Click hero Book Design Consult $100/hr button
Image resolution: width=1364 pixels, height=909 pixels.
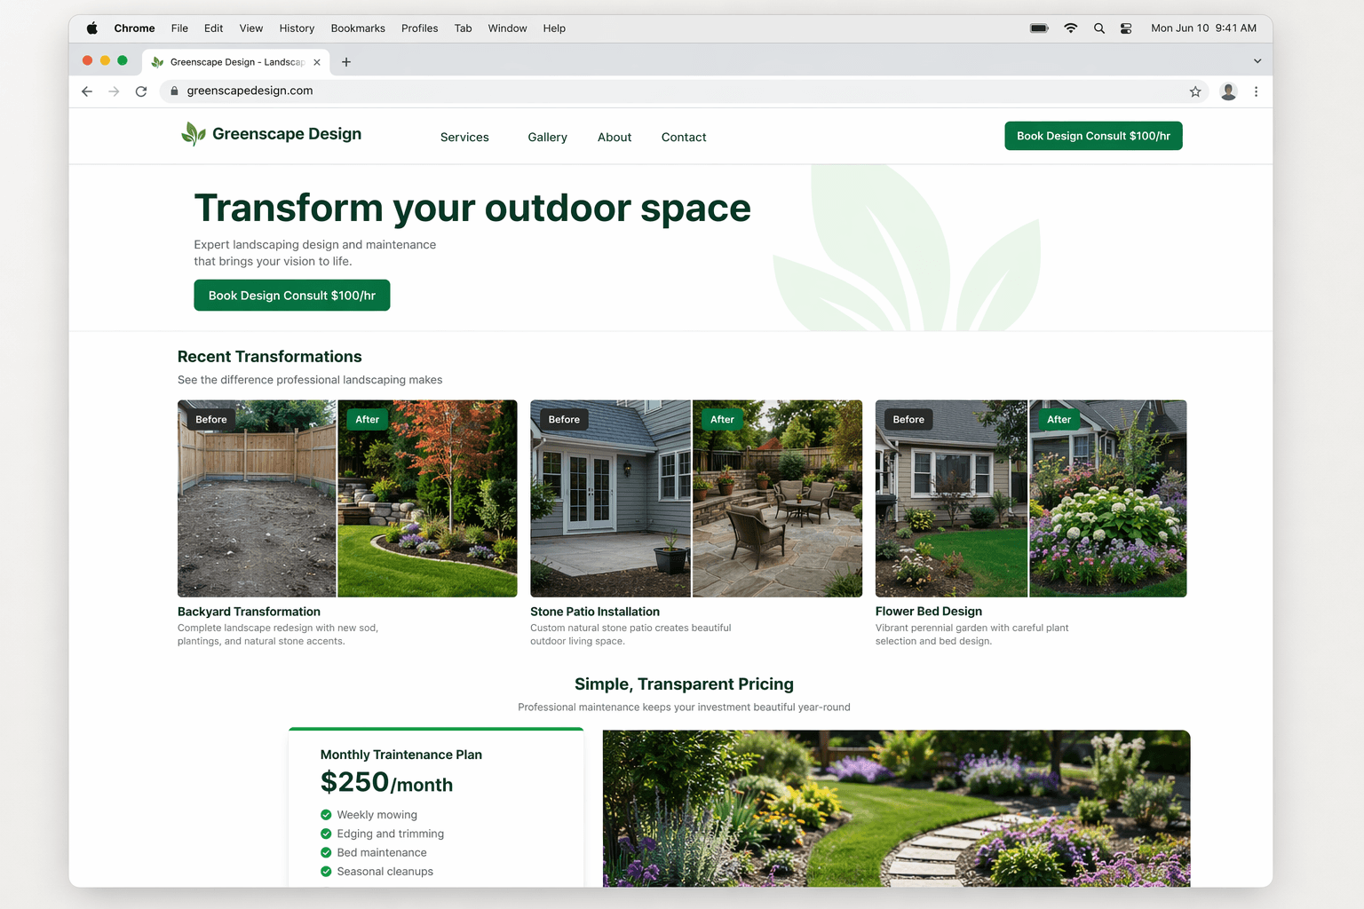(292, 296)
